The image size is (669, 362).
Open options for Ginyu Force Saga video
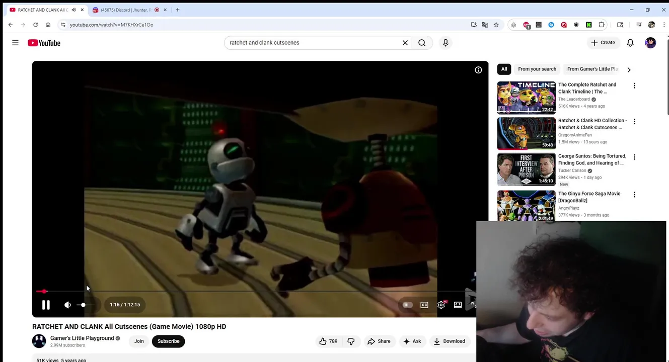click(x=634, y=195)
